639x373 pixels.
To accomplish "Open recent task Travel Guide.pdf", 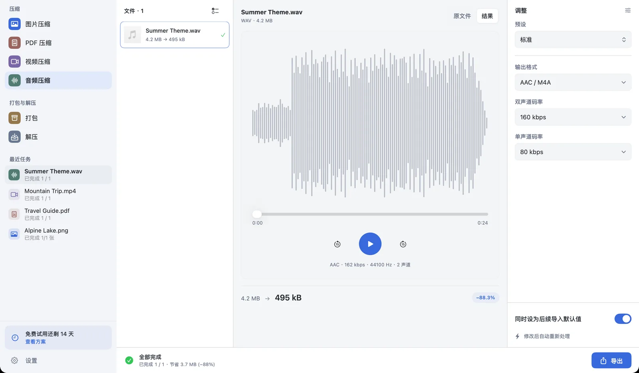I will (x=58, y=214).
